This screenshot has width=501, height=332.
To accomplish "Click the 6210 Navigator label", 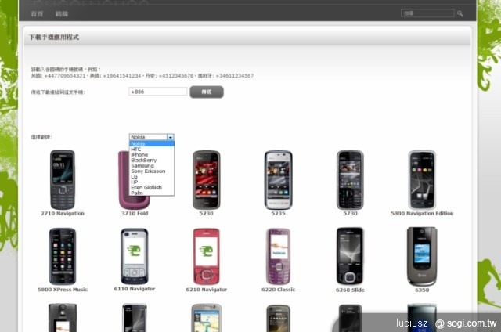I will (207, 290).
